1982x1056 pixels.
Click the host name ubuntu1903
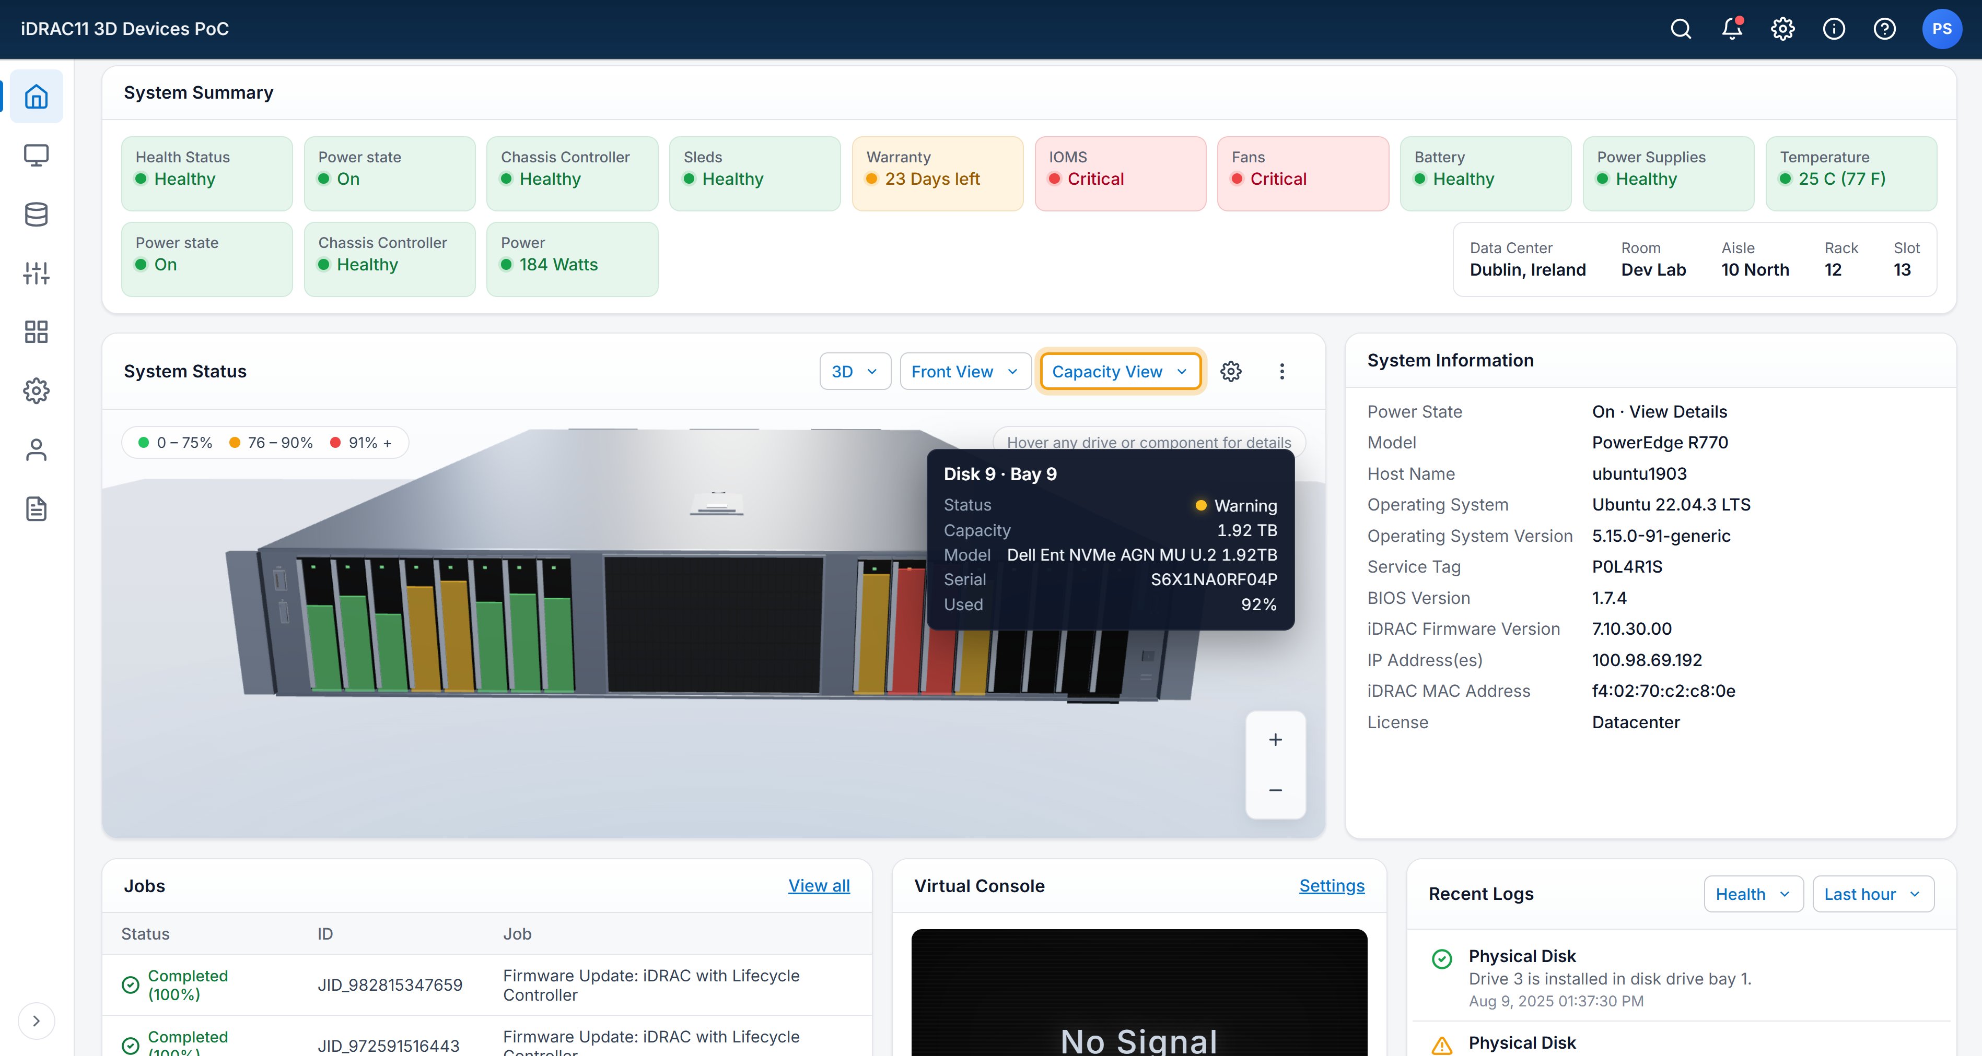1639,474
